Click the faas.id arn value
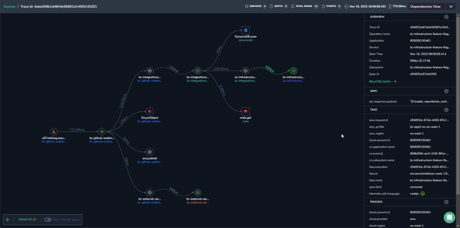Image resolution: width=460 pixels, height=228 pixels. (x=429, y=173)
